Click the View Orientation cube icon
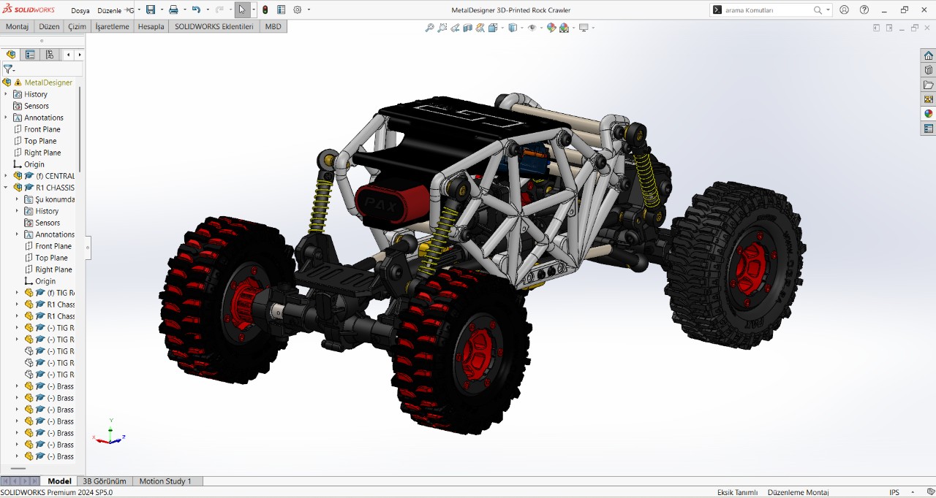The height and width of the screenshot is (498, 936). pyautogui.click(x=493, y=28)
